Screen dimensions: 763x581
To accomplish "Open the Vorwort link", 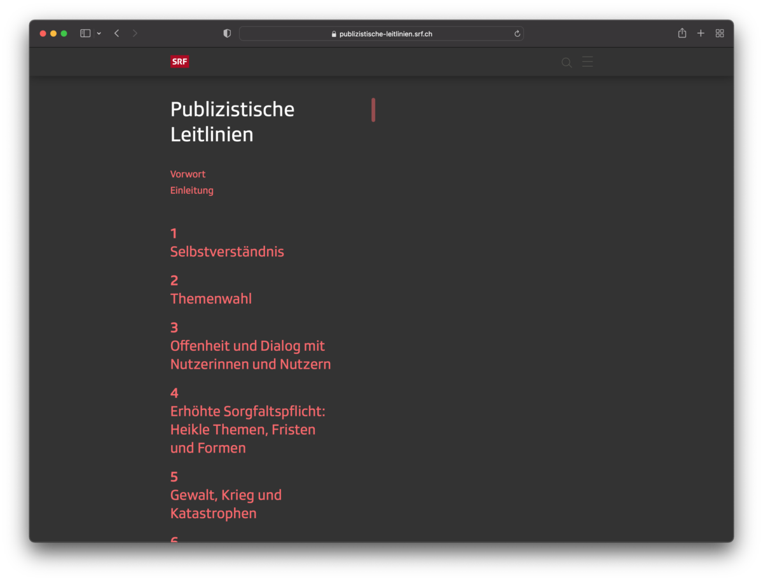I will click(x=188, y=174).
